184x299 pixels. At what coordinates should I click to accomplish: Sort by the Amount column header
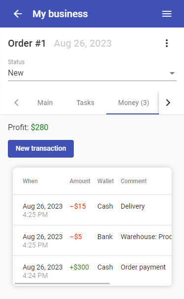click(x=80, y=181)
